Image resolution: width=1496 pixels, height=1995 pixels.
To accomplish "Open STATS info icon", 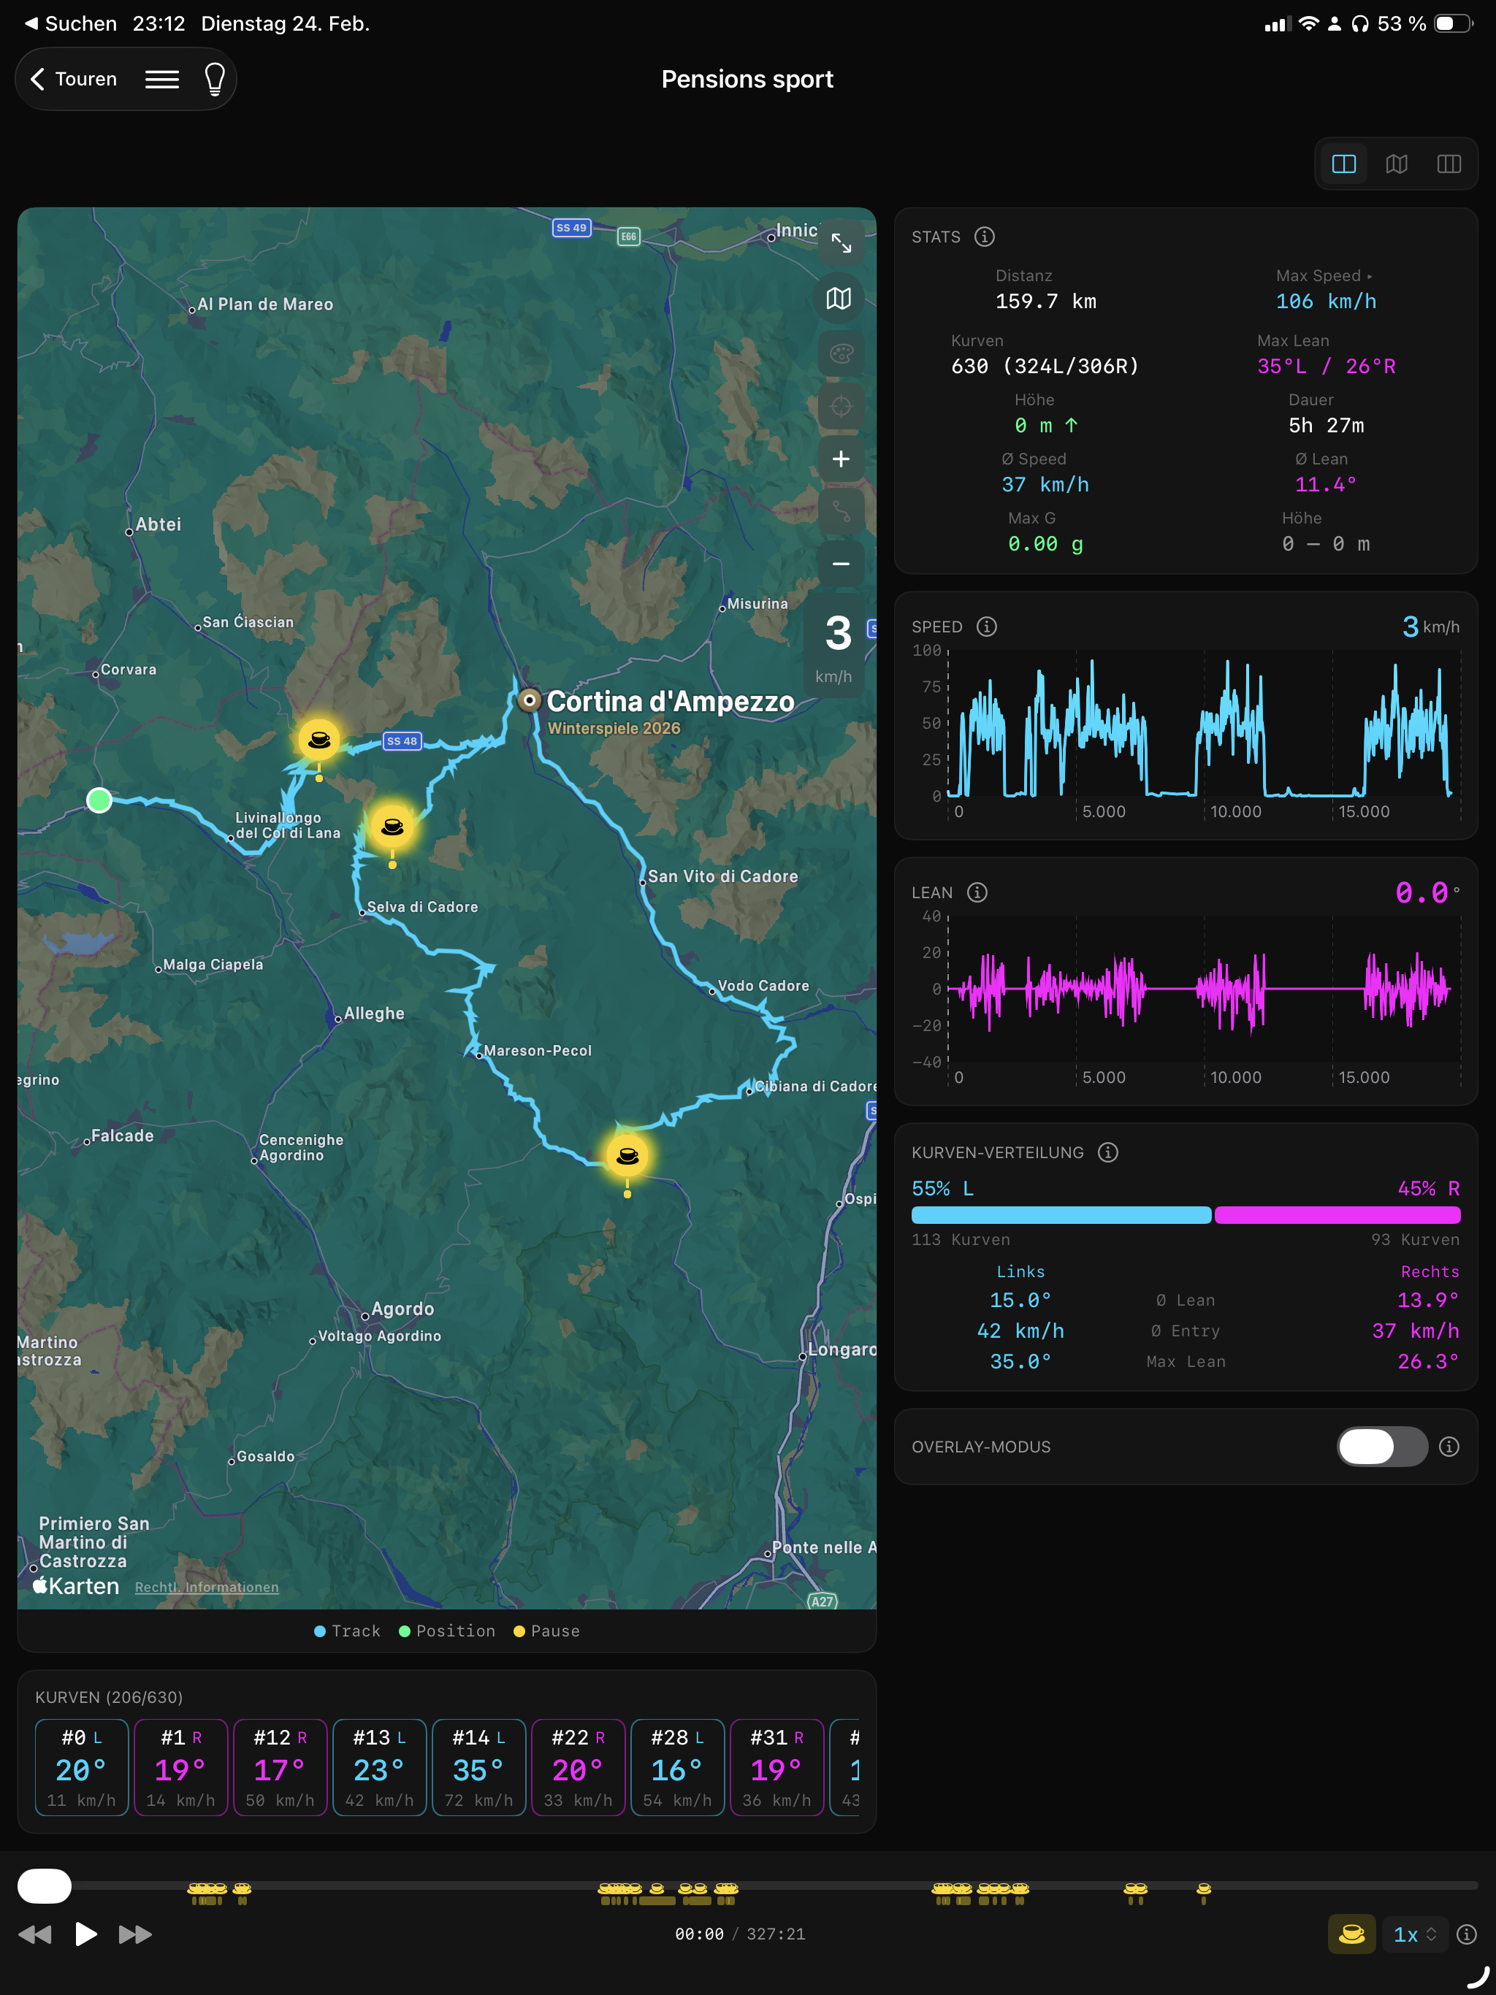I will pos(985,237).
